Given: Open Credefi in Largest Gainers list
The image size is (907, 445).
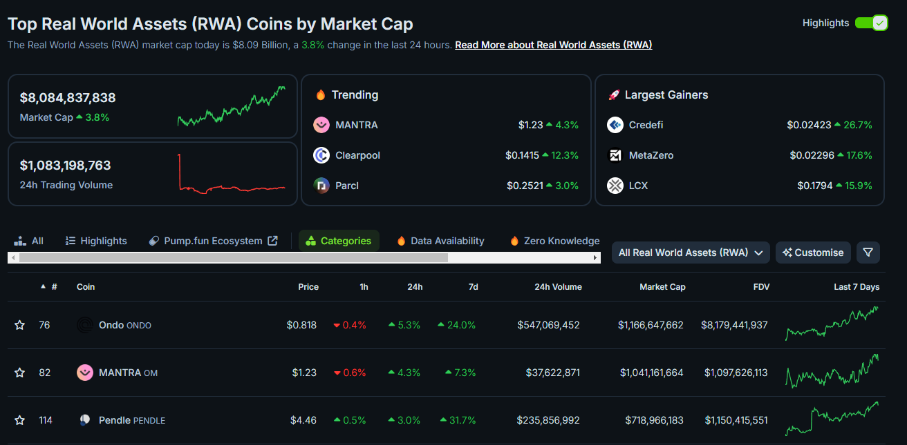Looking at the screenshot, I should coord(646,125).
